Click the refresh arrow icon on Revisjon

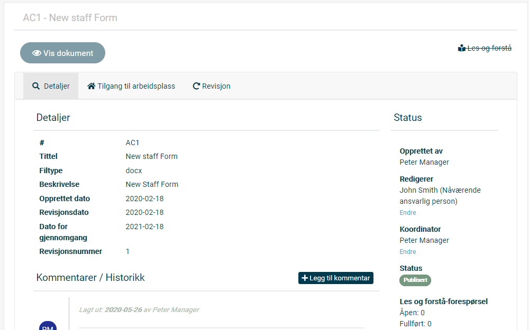tap(196, 86)
